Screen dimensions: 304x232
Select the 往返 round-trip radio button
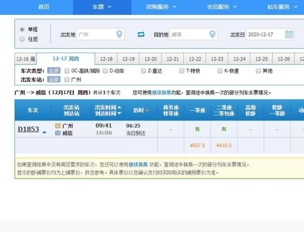pos(22,39)
